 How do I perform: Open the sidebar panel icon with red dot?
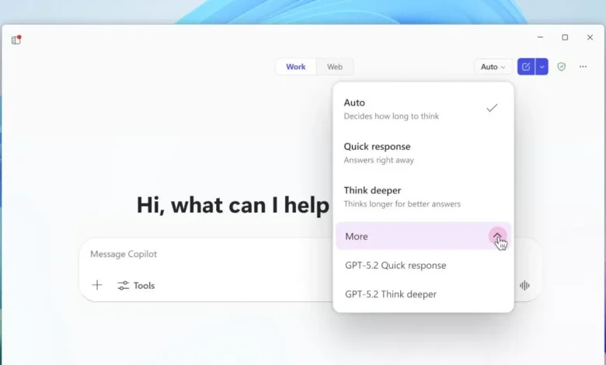16,40
